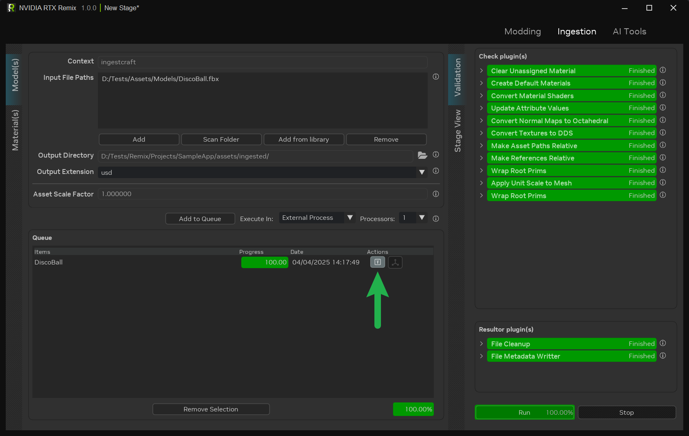Click the Asset Scale Factor input field

click(262, 194)
